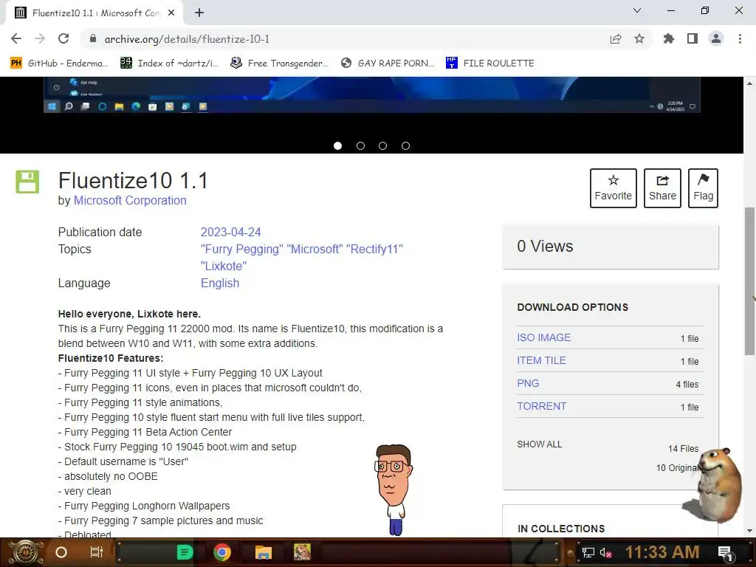Image resolution: width=756 pixels, height=567 pixels.
Task: Open the Free Transgender bookmark
Action: [x=279, y=63]
